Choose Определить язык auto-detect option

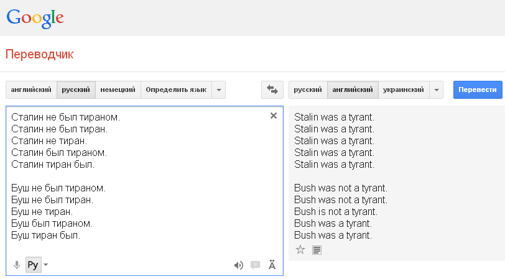coord(176,89)
